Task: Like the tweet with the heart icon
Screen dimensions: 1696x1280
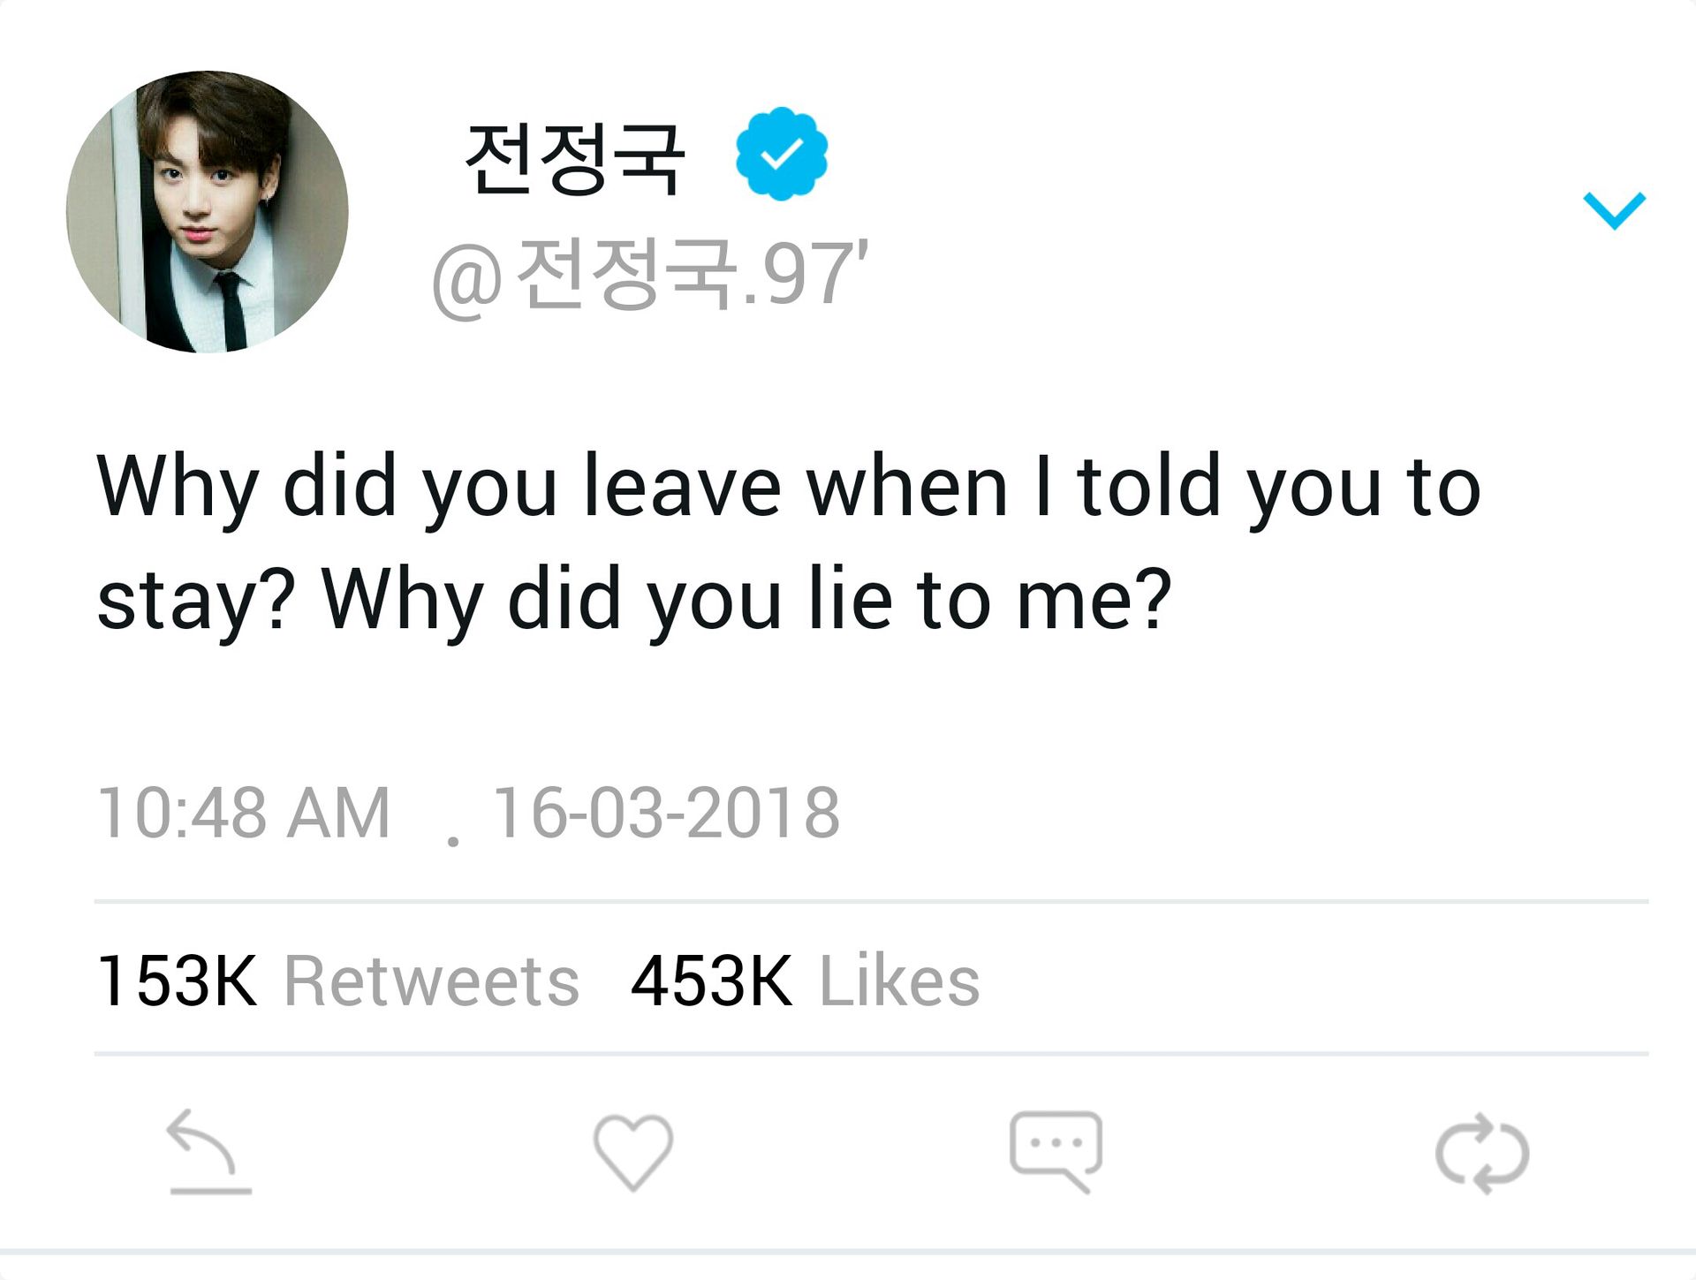Action: pyautogui.click(x=633, y=1152)
